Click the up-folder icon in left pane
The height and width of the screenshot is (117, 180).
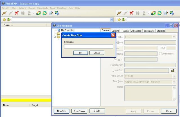point(9,20)
